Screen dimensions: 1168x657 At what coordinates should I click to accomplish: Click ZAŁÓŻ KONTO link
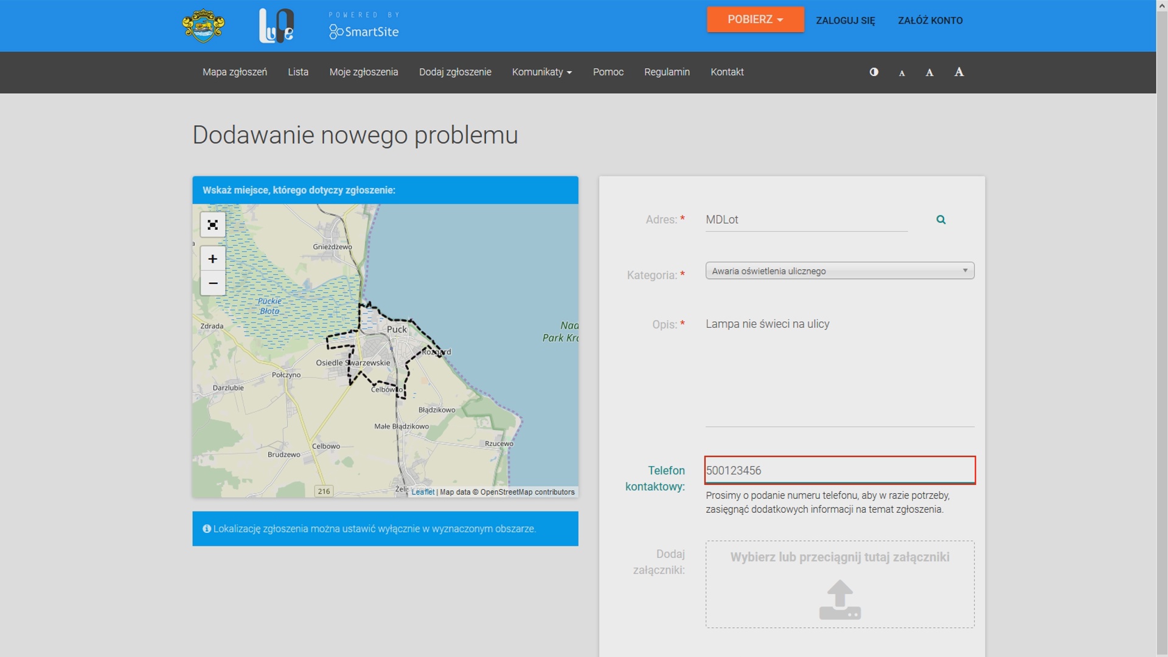point(930,21)
